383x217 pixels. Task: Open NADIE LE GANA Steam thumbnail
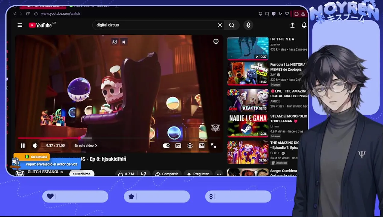click(248, 126)
